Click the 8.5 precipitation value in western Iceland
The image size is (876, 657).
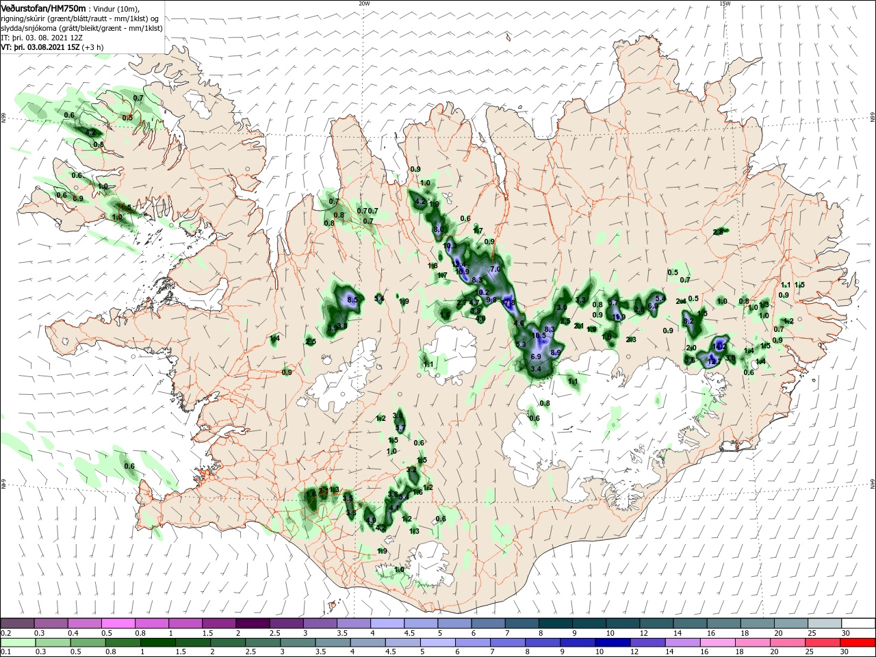coord(353,300)
